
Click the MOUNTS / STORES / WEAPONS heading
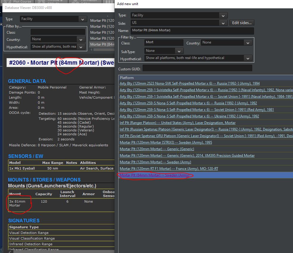(44, 180)
